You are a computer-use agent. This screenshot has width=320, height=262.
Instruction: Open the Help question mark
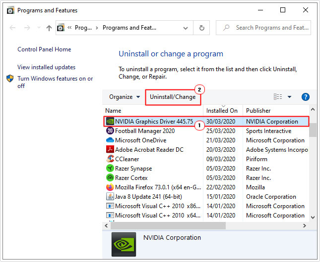pos(305,97)
